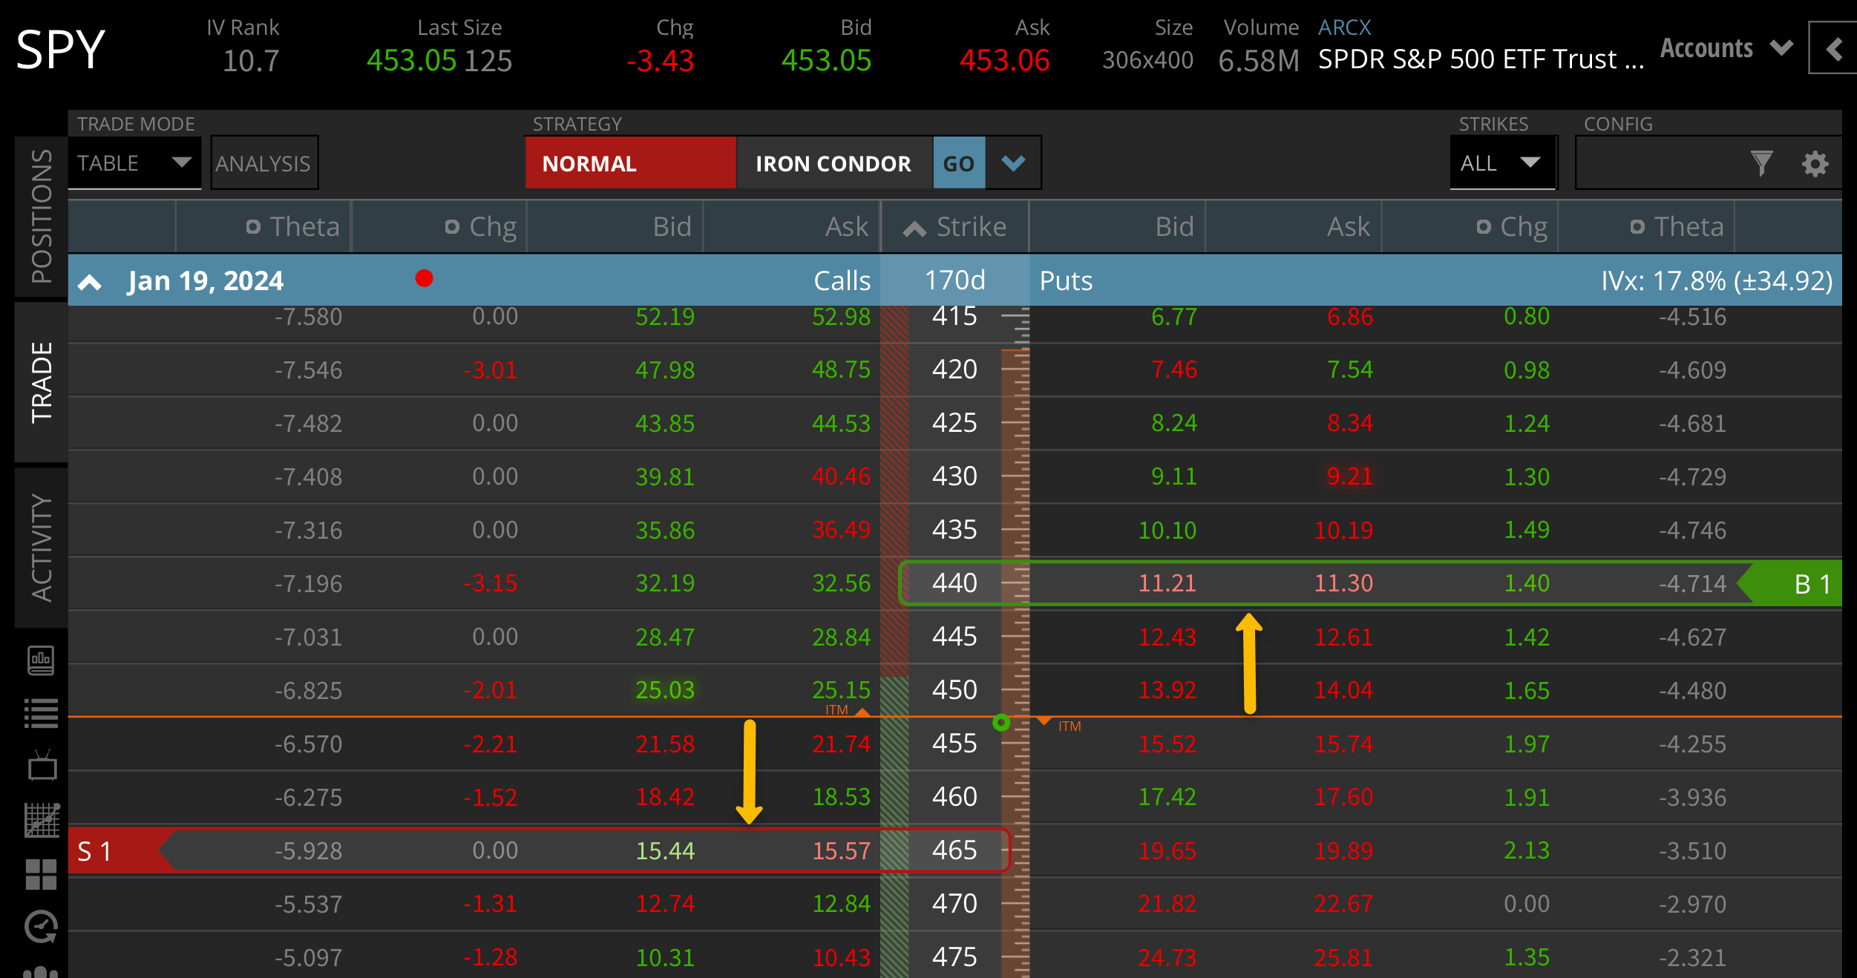Open the curve analysis grid icon
The image size is (1857, 978).
point(41,819)
